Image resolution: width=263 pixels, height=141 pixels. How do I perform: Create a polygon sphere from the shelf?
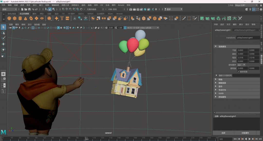pos(9,18)
